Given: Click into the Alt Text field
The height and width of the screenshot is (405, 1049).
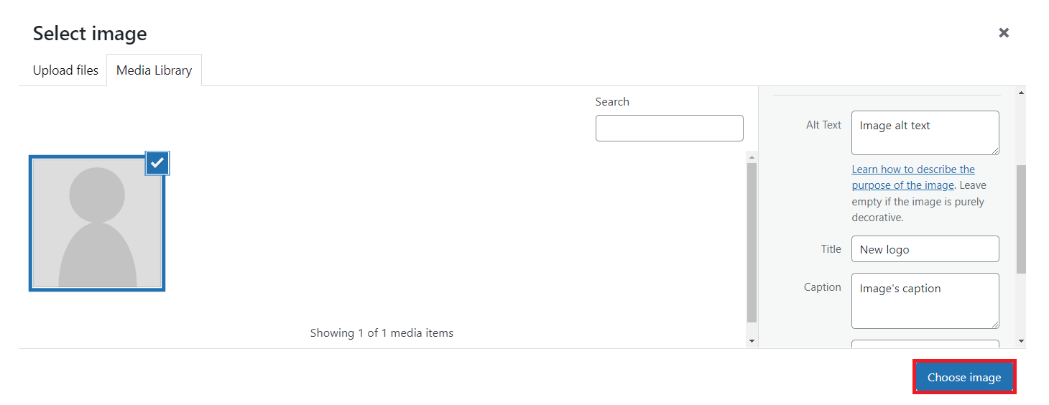Looking at the screenshot, I should [925, 132].
